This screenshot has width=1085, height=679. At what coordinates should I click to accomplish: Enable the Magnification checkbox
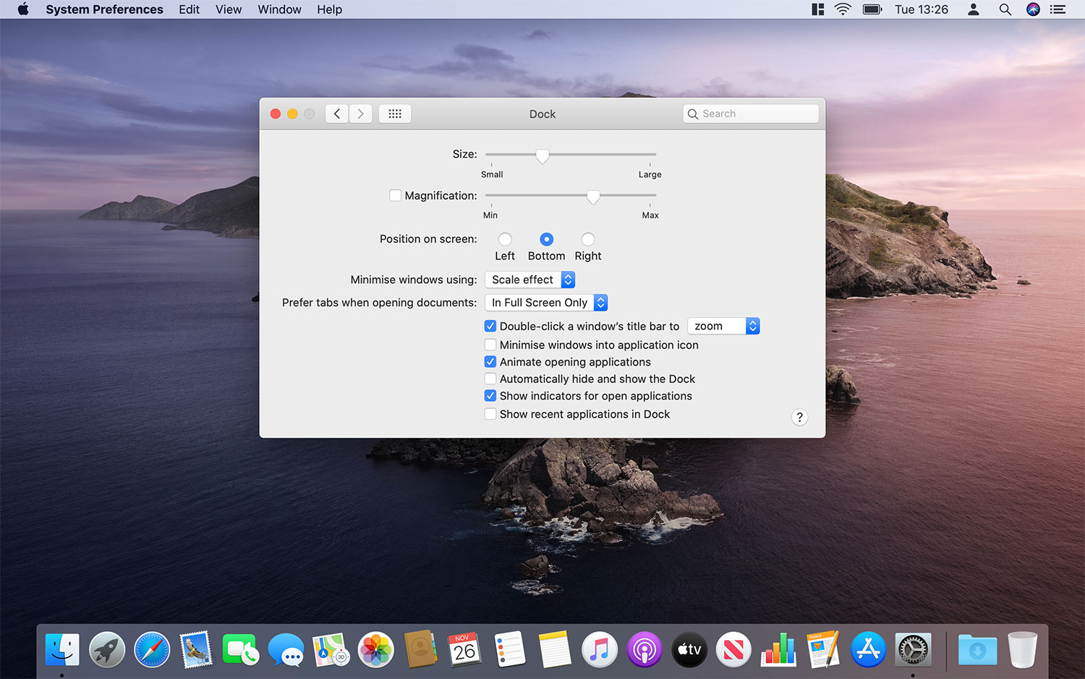(396, 195)
